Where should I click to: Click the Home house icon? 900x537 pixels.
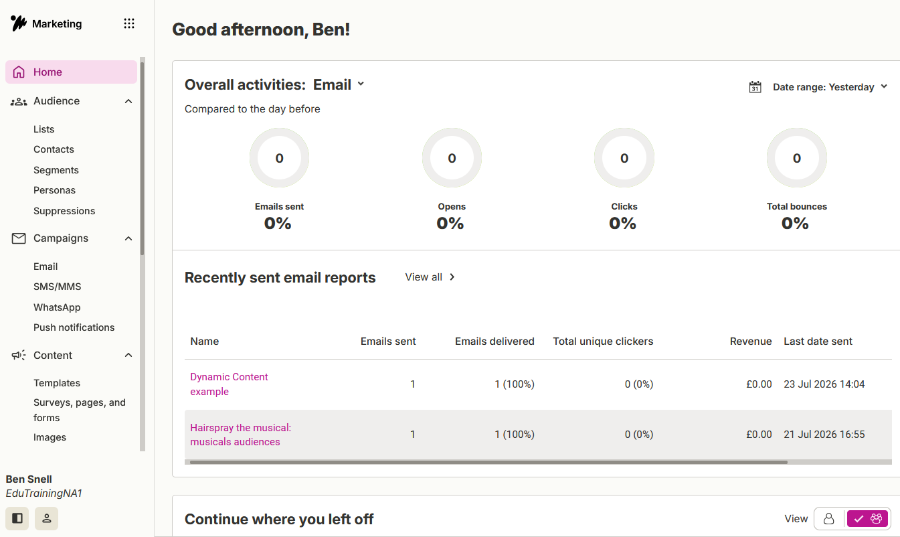point(19,72)
